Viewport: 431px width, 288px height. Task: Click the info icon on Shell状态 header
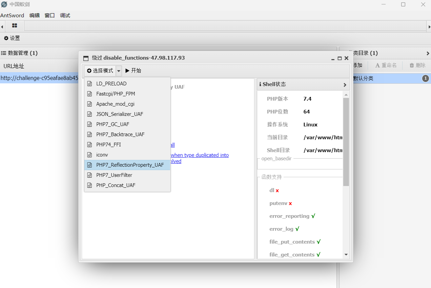pos(260,84)
